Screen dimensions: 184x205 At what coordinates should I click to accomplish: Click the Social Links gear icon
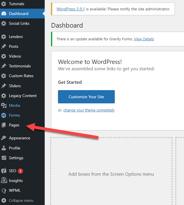pos(4,23)
